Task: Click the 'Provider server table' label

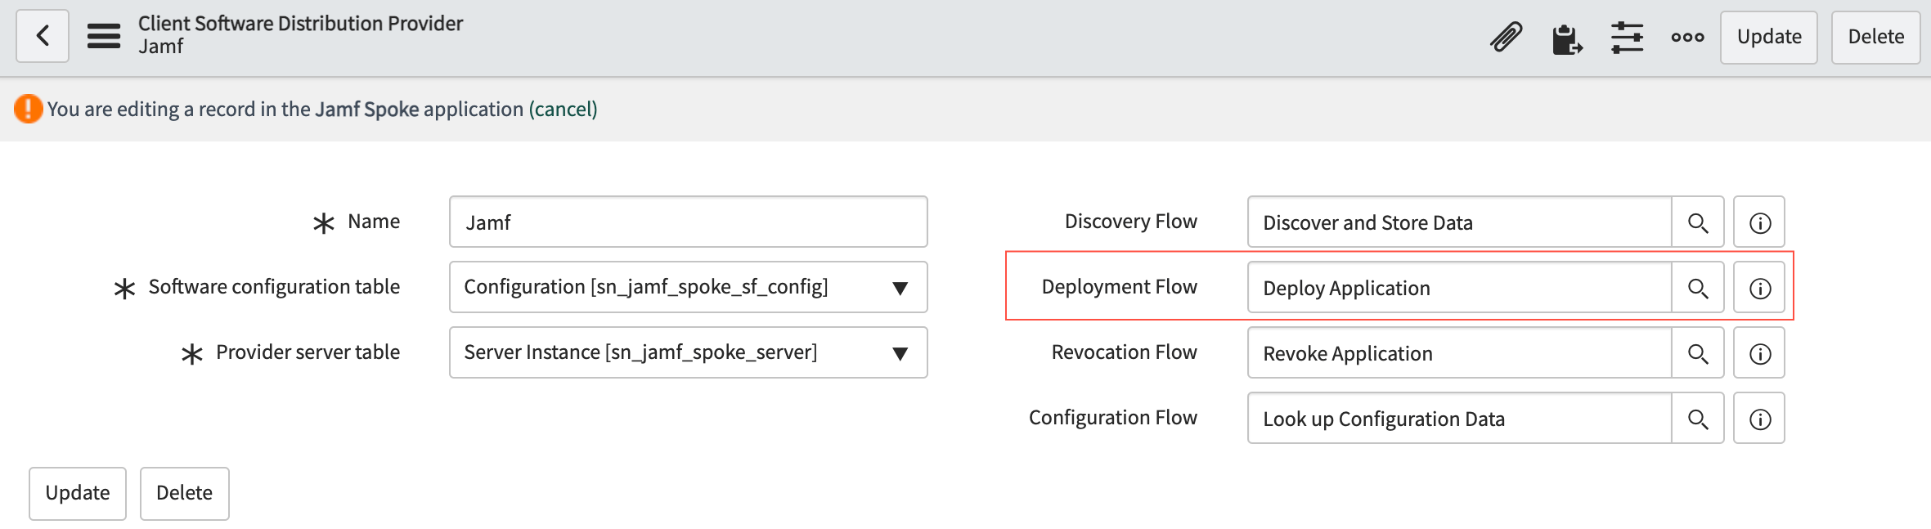Action: click(308, 352)
